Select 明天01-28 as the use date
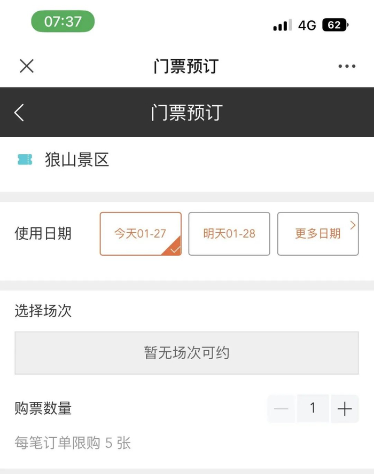Viewport: 374px width, 474px height. click(229, 234)
